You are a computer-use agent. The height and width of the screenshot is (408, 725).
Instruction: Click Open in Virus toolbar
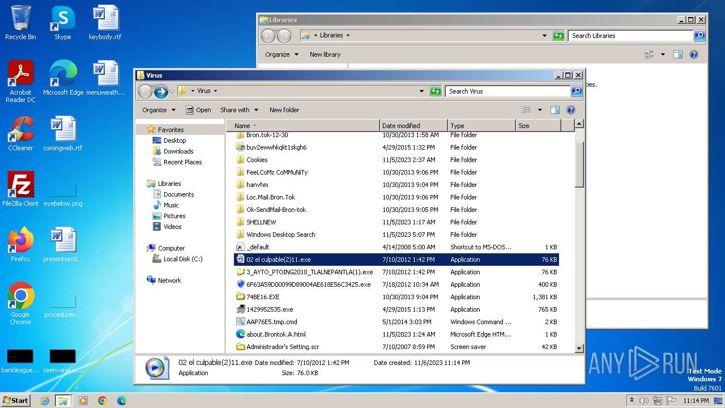pos(198,110)
